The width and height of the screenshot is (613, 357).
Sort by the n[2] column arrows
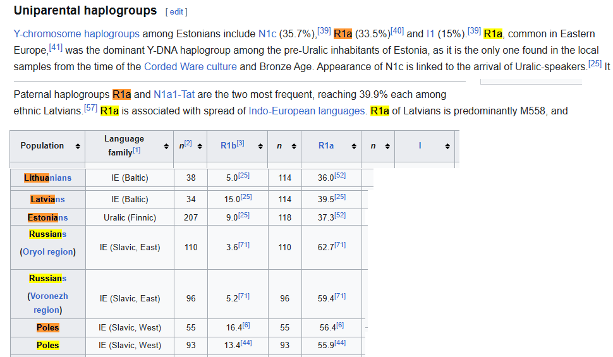click(200, 146)
